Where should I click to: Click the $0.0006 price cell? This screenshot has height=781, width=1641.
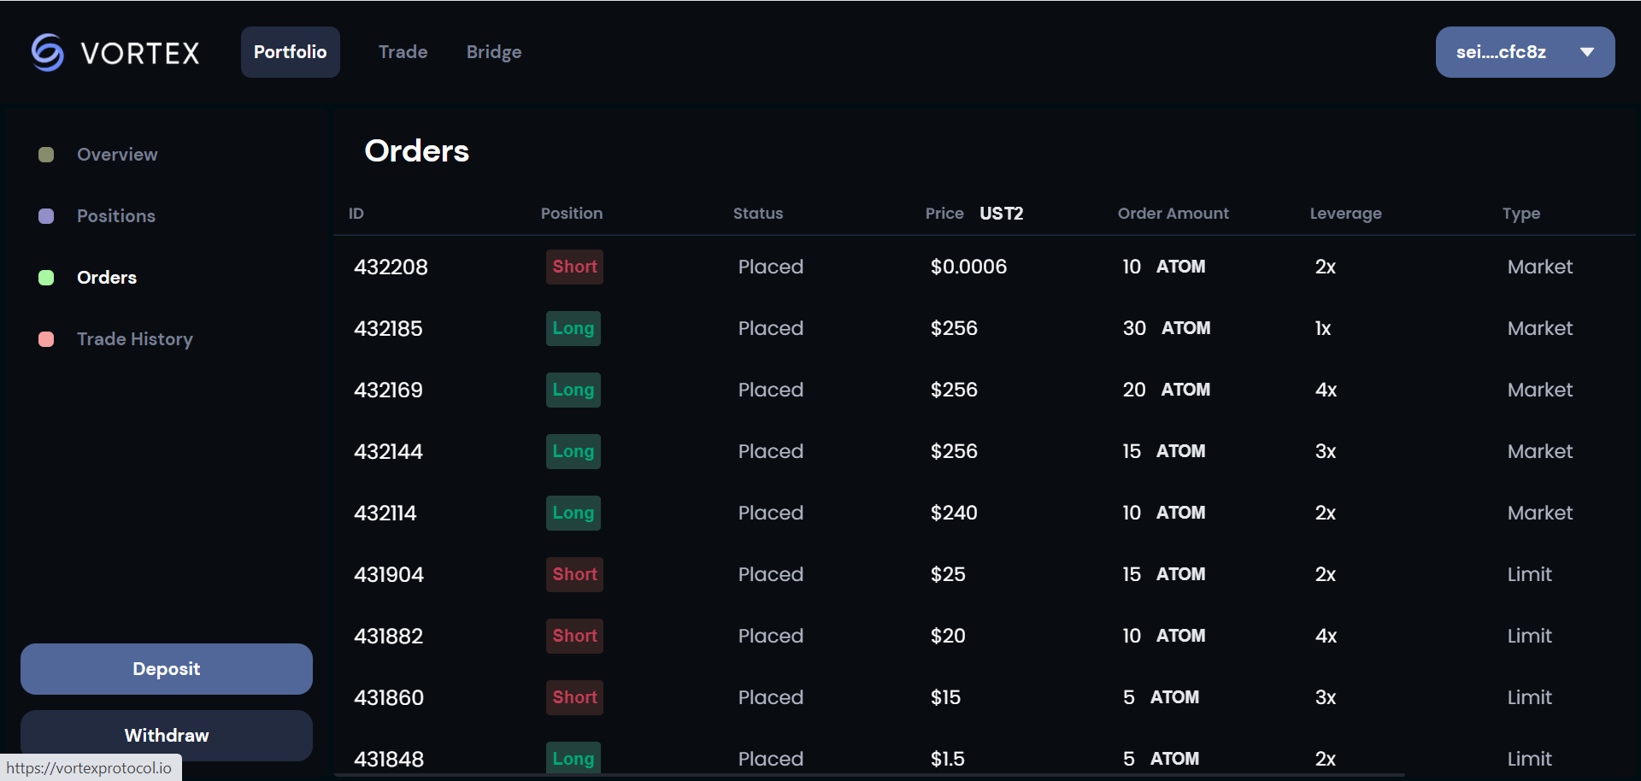click(968, 267)
